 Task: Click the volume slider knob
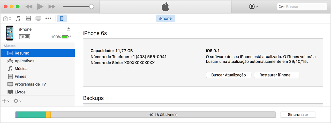pyautogui.click(x=91, y=7)
